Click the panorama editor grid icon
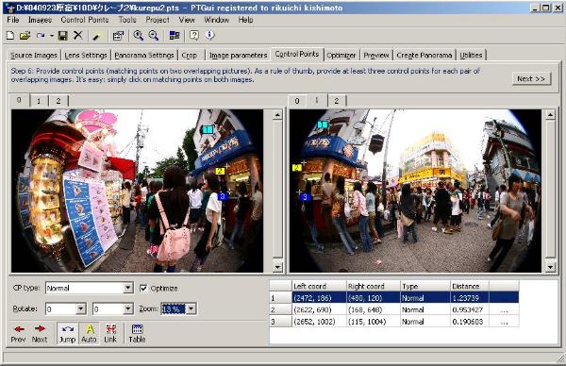 (x=175, y=35)
